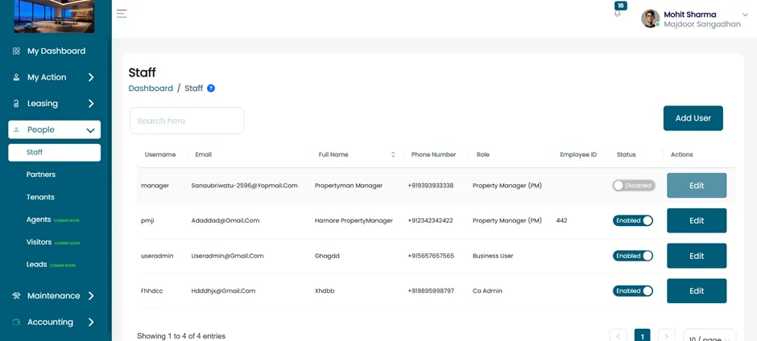
Task: Click the Dashboard breadcrumb link
Action: pyautogui.click(x=151, y=88)
